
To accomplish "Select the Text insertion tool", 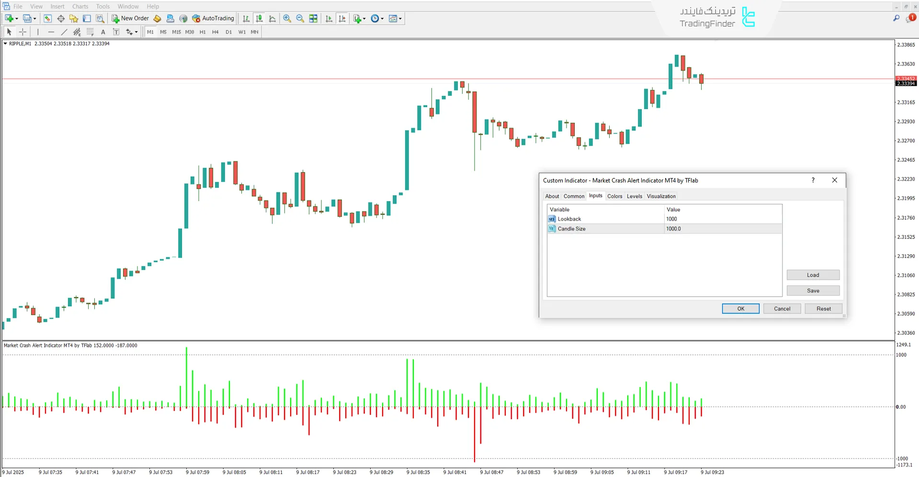I will click(103, 32).
